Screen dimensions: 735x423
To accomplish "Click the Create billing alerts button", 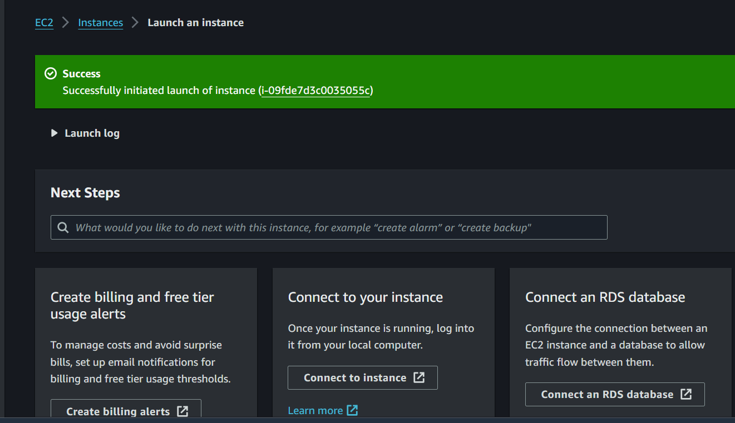I will click(x=126, y=411).
